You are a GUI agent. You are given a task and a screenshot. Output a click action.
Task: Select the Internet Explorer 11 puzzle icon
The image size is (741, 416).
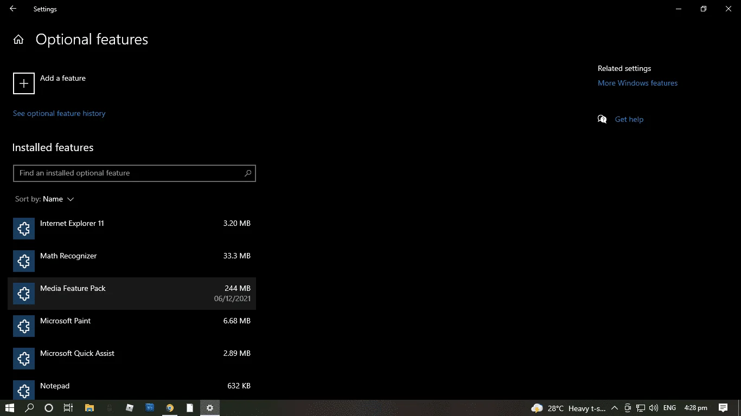(24, 229)
